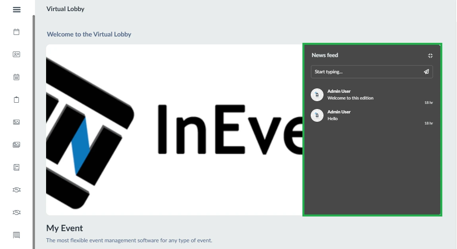Open the clipboard sidebar icon
Screen dimensions: 457x249
coord(16,100)
